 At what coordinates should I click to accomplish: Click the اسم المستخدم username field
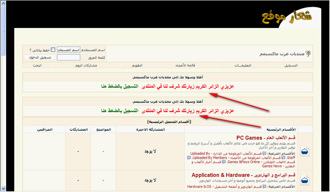pos(68,50)
